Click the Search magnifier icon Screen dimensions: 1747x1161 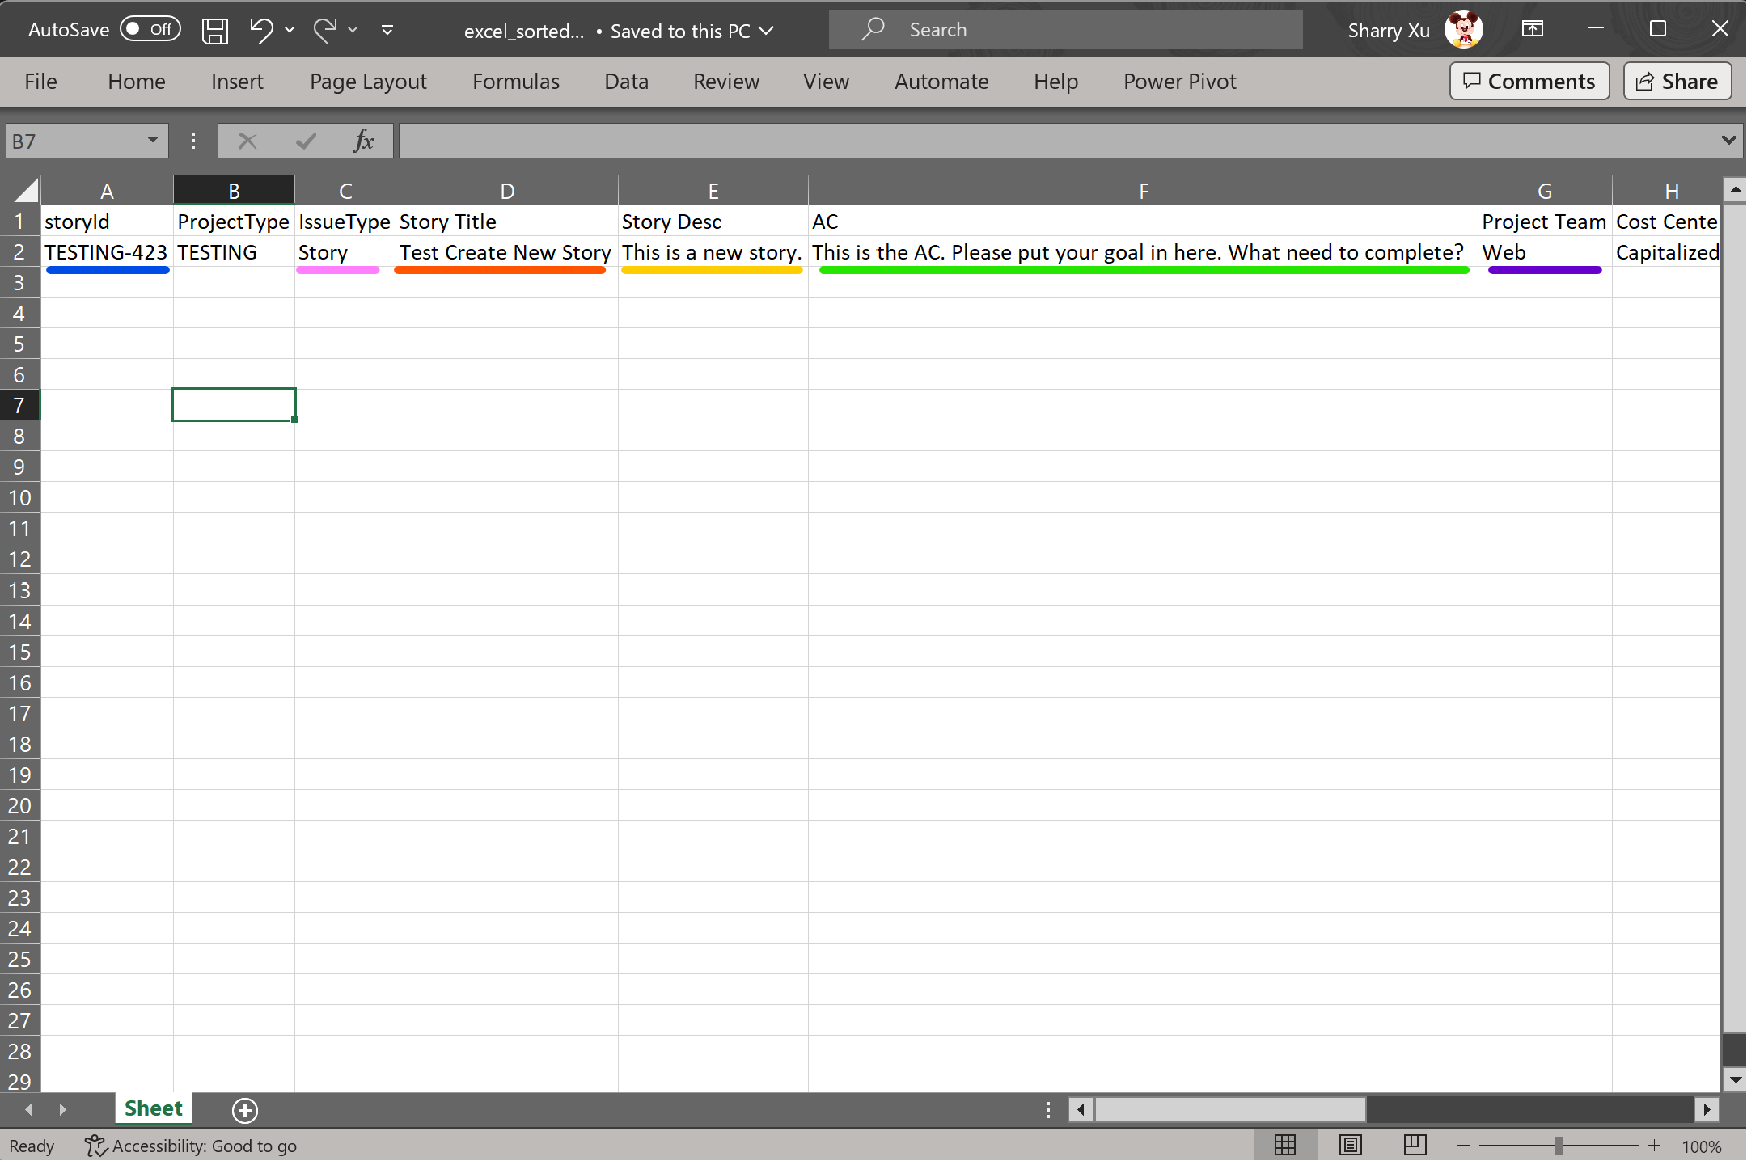pyautogui.click(x=872, y=30)
